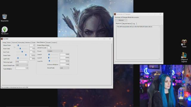Click the Level 16 distance slider
The width and height of the screenshot is (191, 107).
click(49, 61)
